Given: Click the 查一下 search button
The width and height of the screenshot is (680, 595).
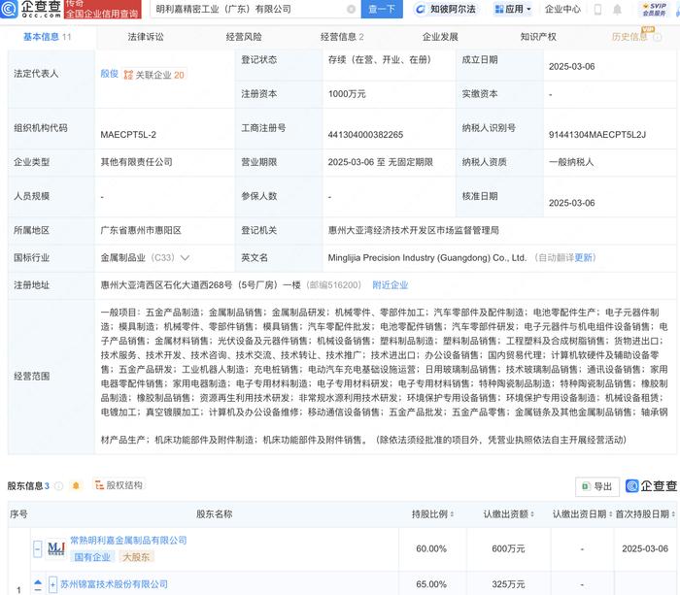Looking at the screenshot, I should point(382,9).
